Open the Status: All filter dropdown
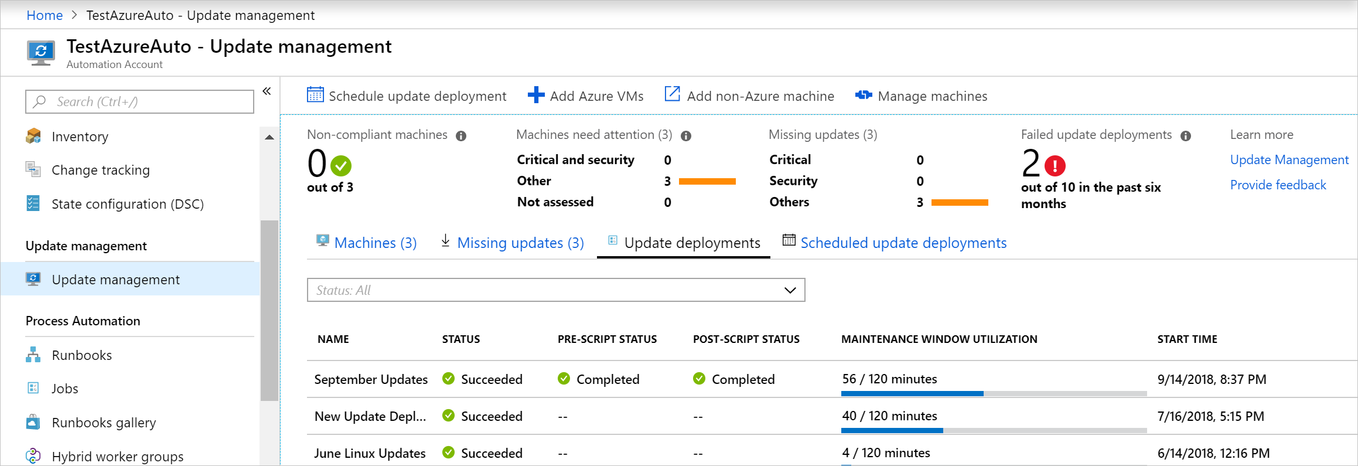Viewport: 1358px width, 466px height. (x=555, y=290)
